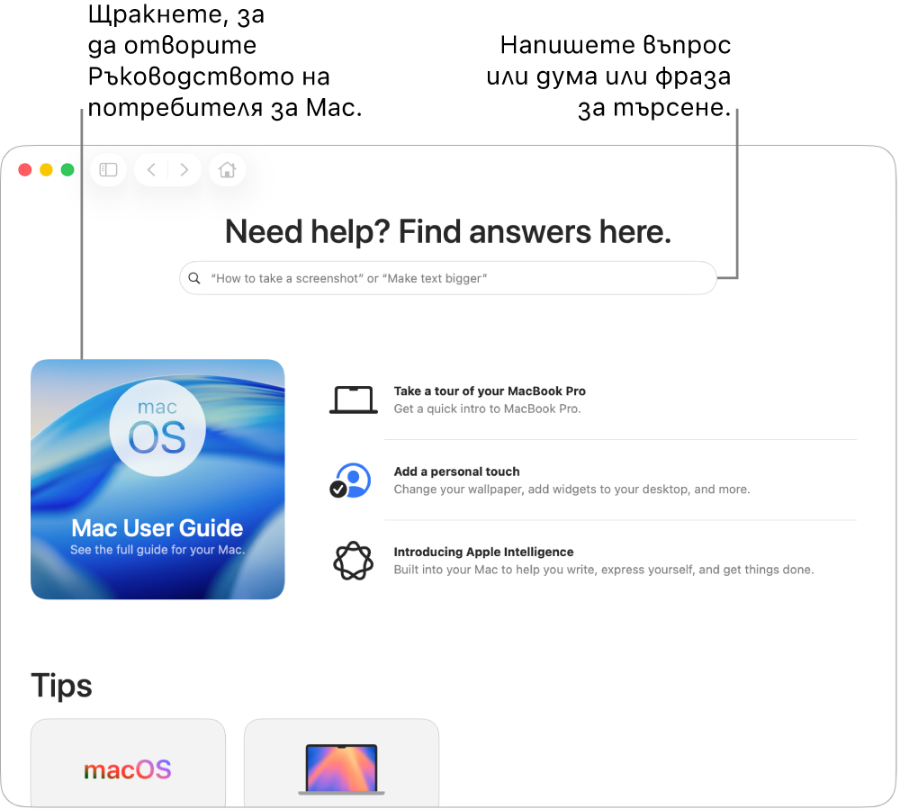Click the yellow minimize window button

[x=47, y=170]
